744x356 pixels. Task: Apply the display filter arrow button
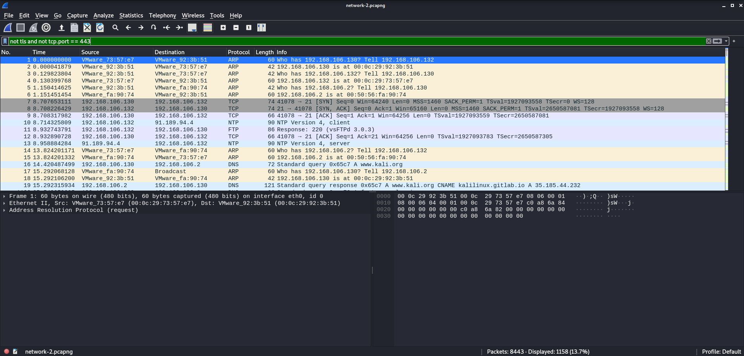(717, 41)
